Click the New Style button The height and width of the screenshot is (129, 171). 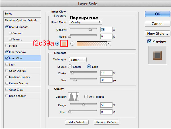click(158, 33)
